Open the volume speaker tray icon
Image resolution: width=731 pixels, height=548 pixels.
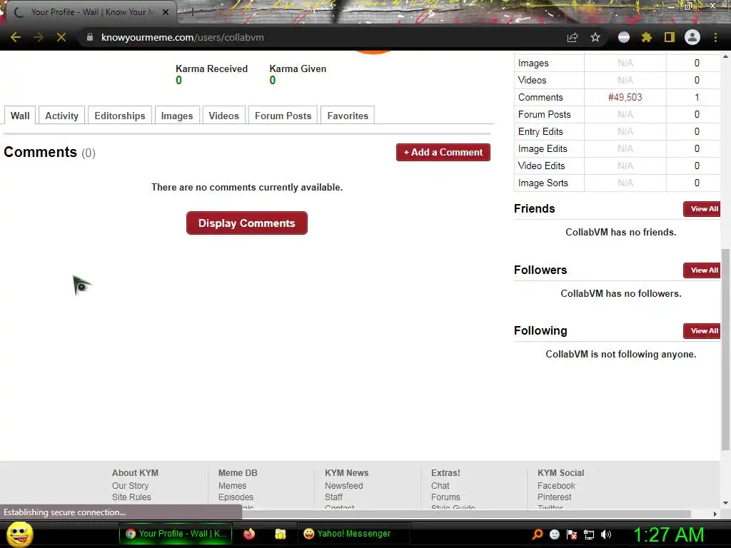[606, 534]
